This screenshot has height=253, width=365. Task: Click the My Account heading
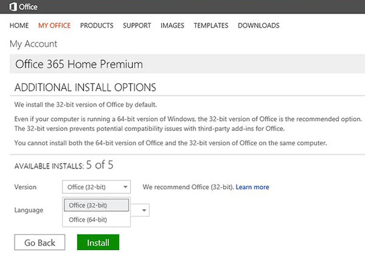point(33,44)
